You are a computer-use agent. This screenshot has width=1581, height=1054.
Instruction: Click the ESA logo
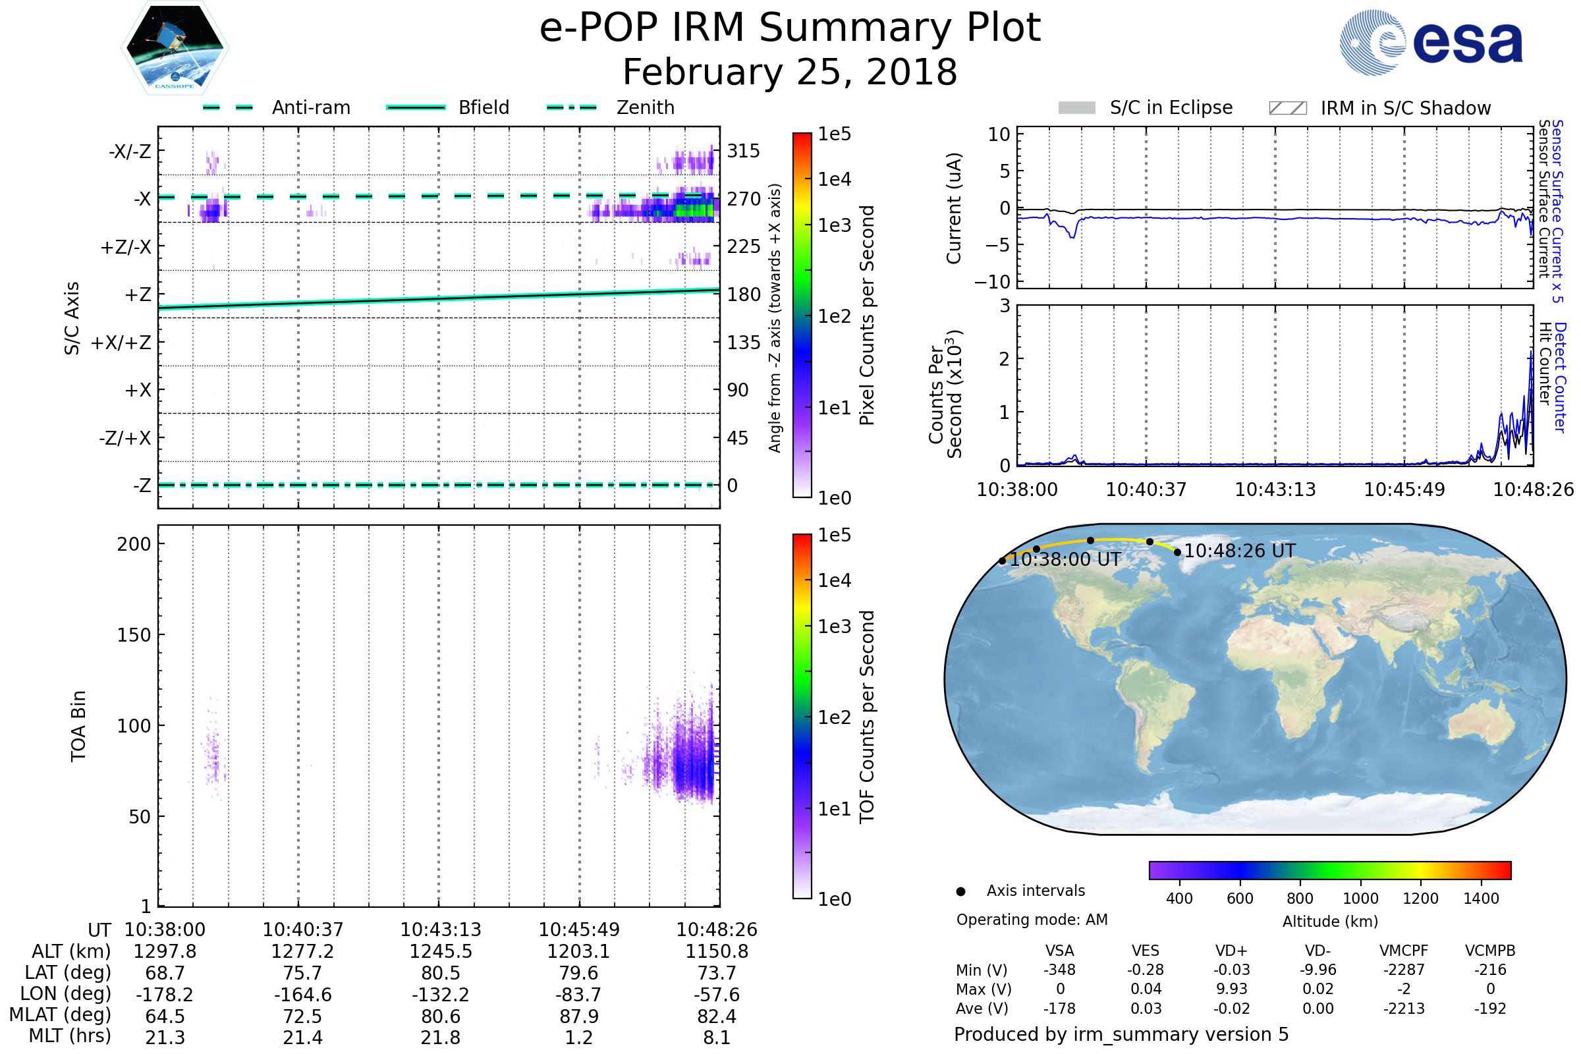pos(1430,43)
